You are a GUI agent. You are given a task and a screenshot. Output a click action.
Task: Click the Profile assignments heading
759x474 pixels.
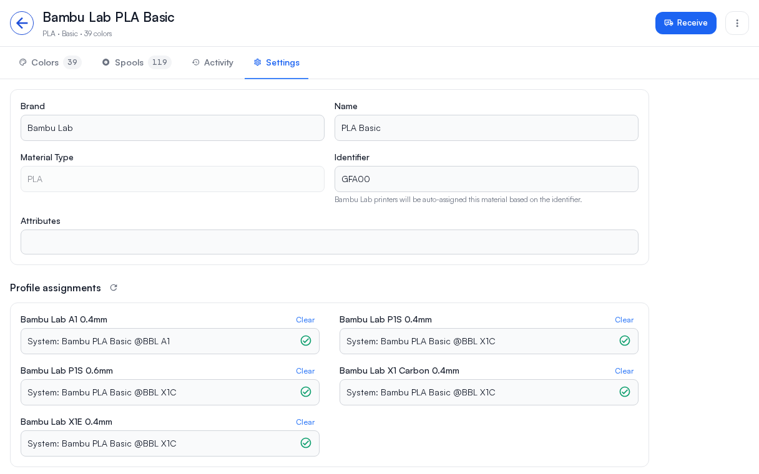point(56,288)
